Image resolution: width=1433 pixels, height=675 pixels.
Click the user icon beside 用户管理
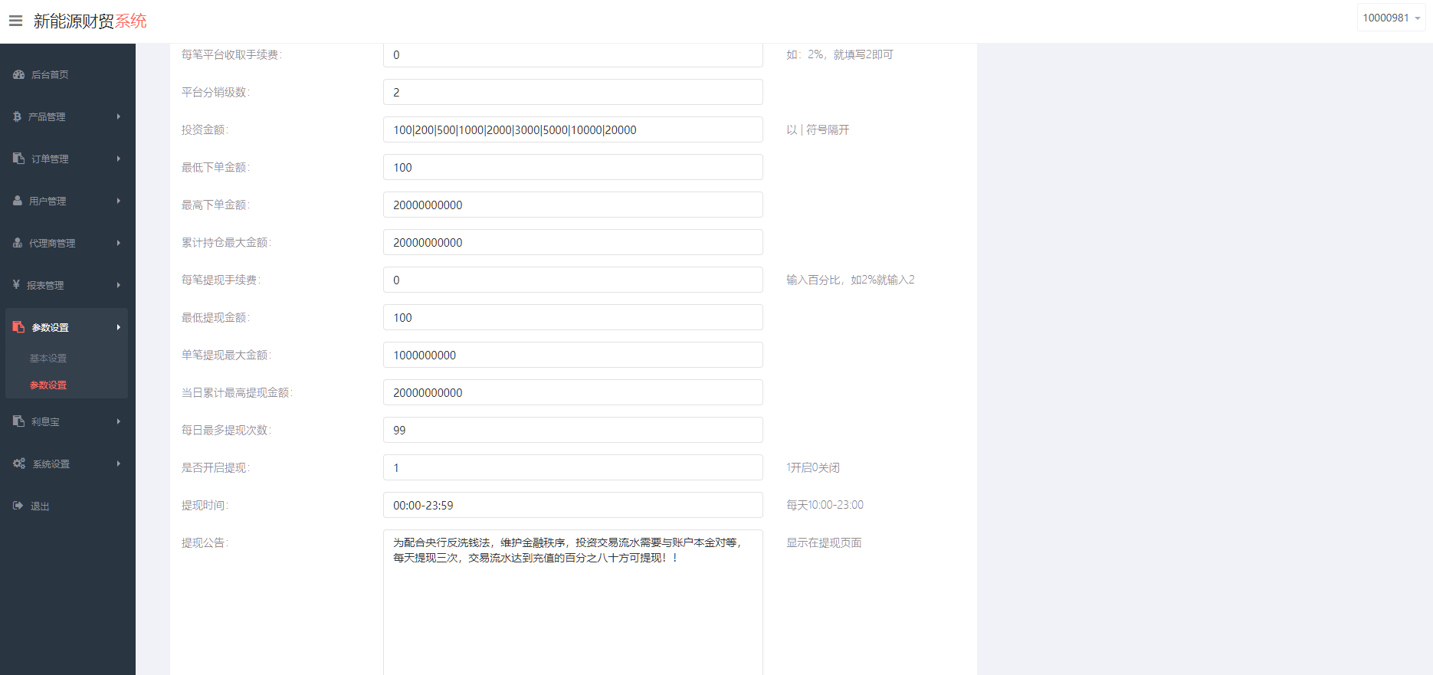click(18, 201)
